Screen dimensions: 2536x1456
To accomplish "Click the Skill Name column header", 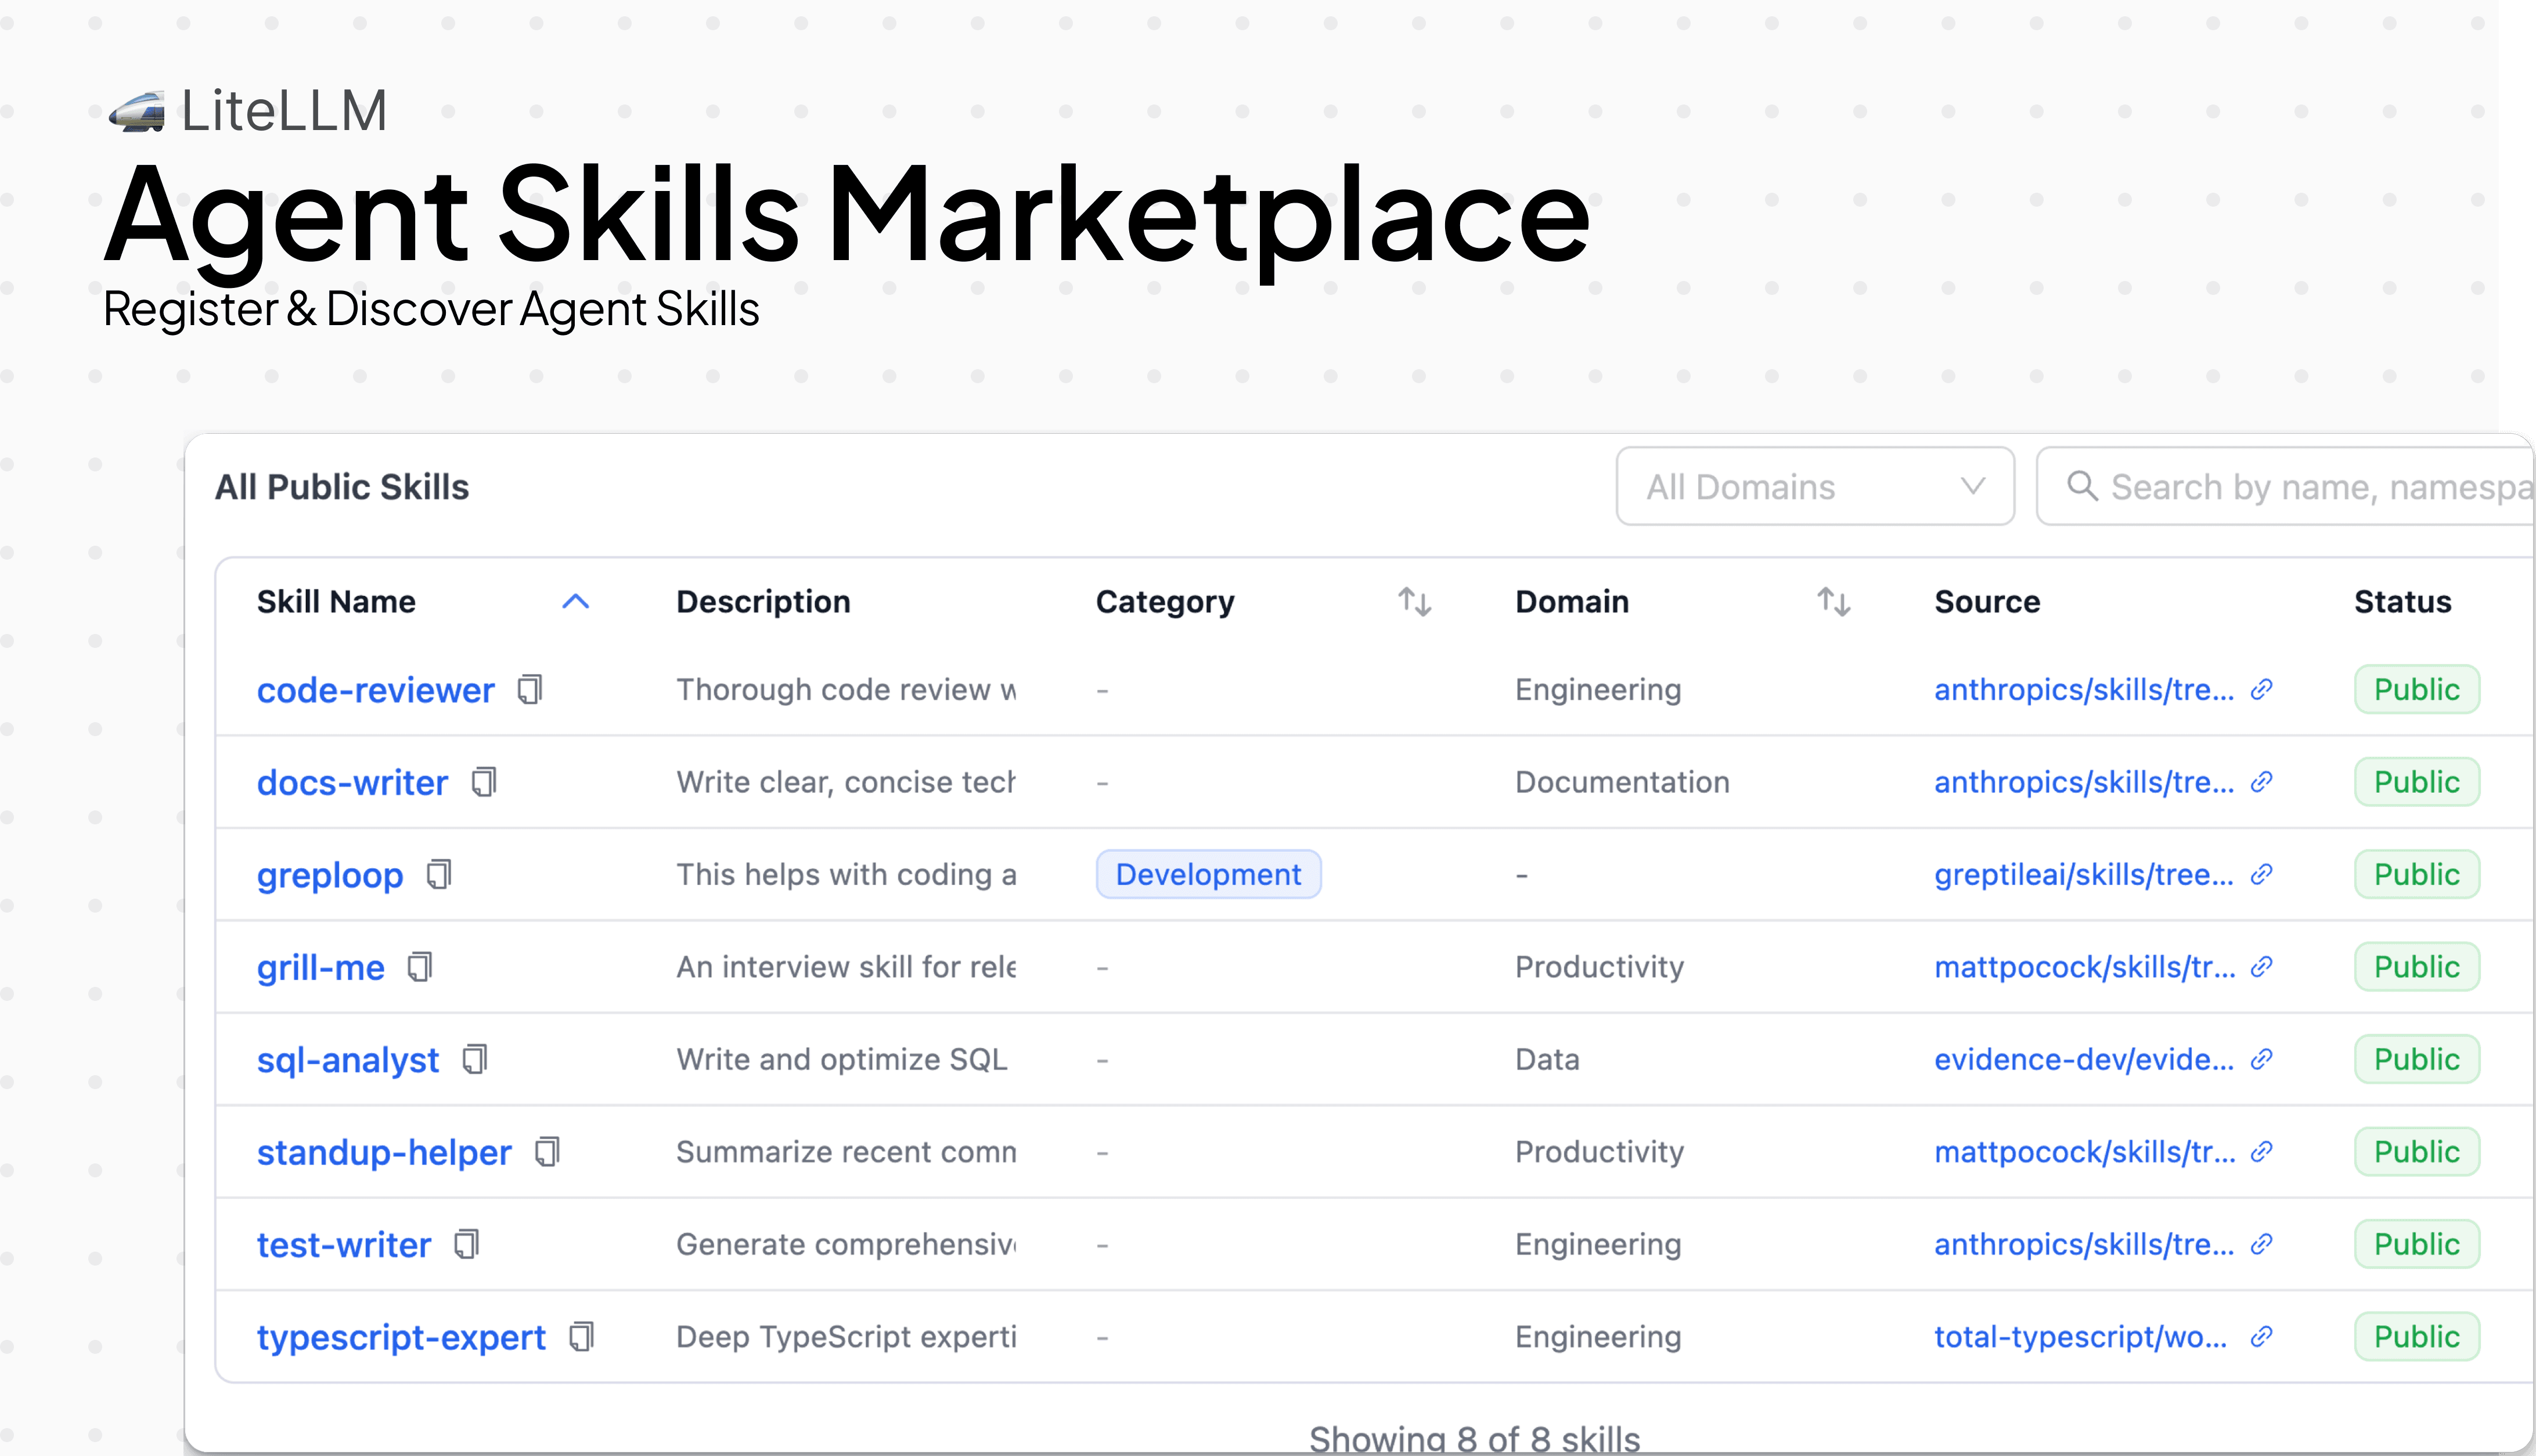I will click(336, 602).
